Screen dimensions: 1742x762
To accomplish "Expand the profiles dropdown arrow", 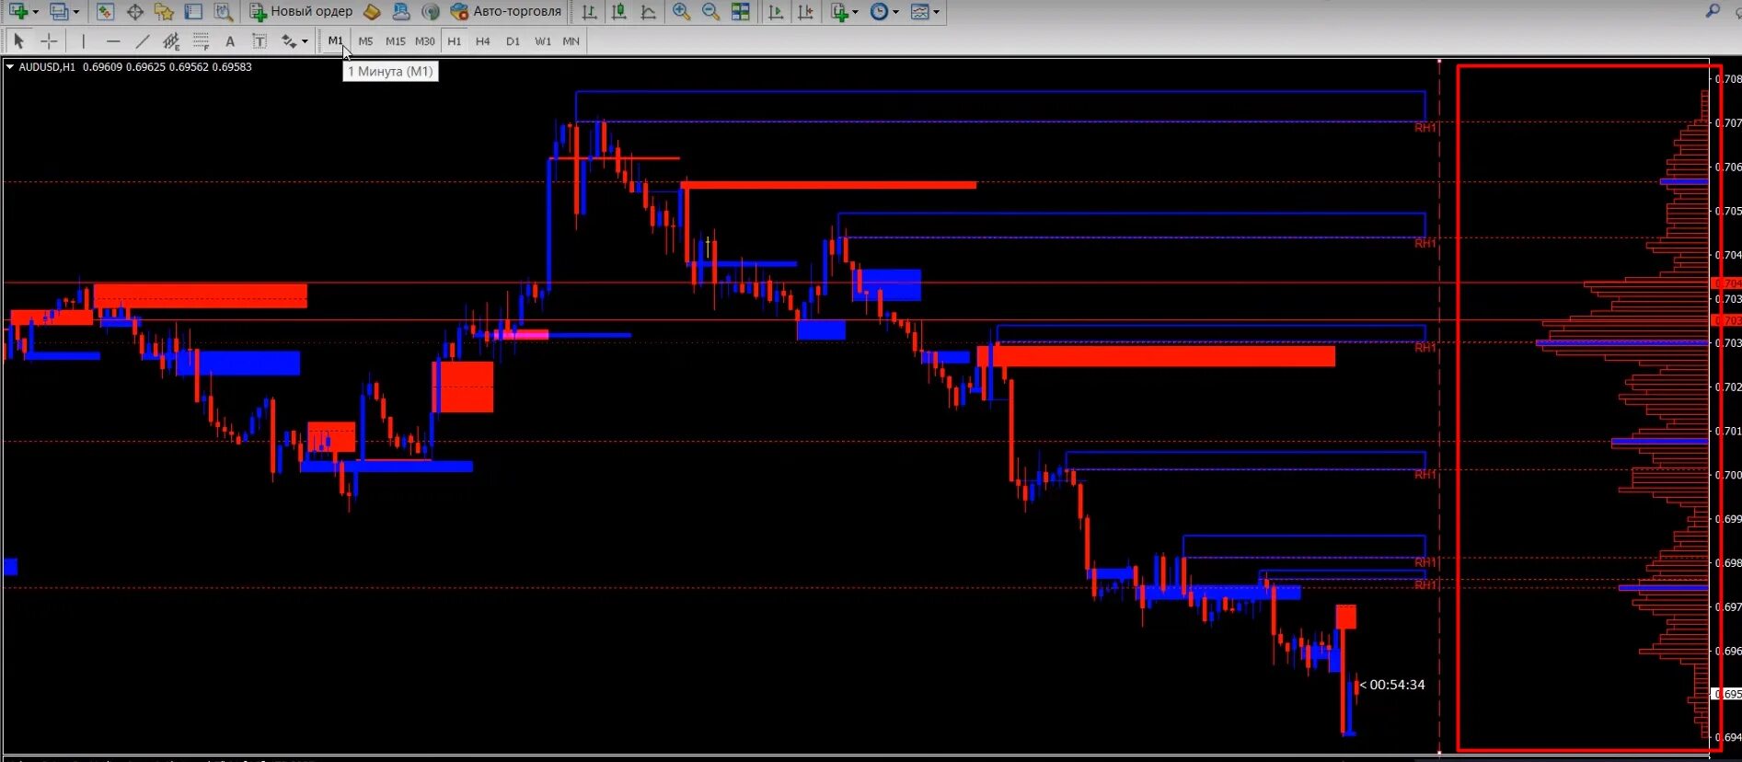I will click(x=76, y=12).
